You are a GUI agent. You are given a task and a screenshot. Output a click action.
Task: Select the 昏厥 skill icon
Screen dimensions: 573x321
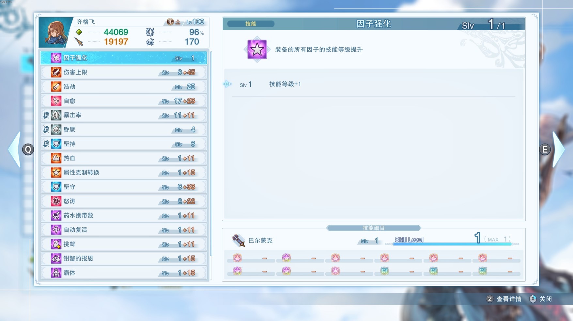56,130
